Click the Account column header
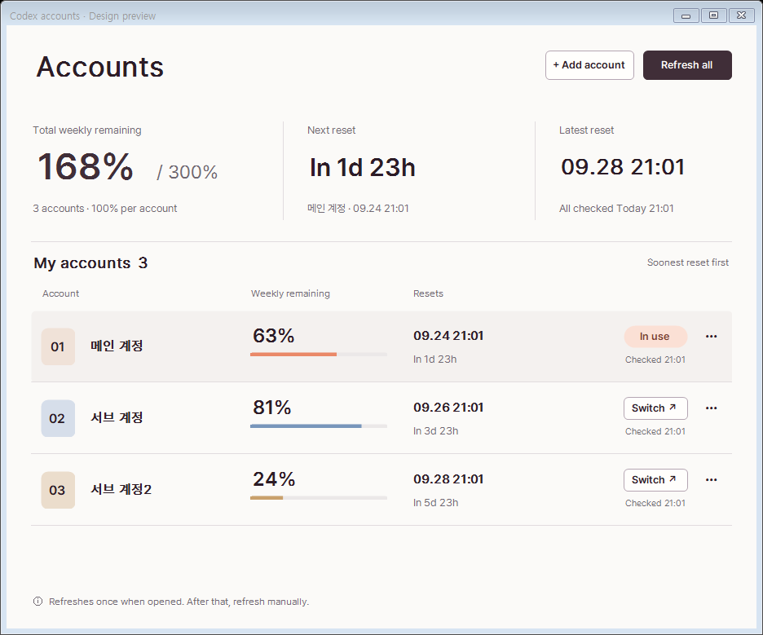This screenshot has width=763, height=635. coord(60,293)
